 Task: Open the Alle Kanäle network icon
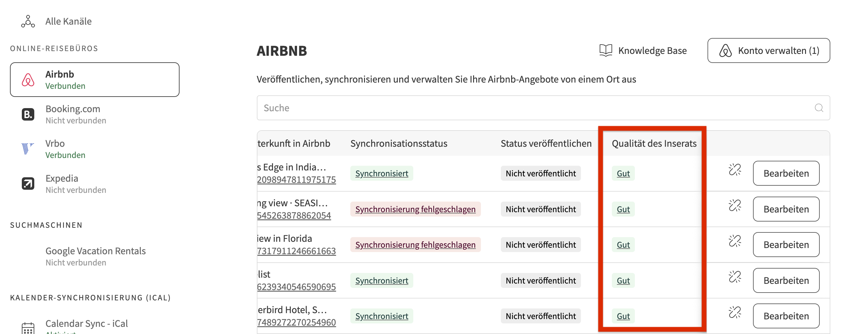(x=28, y=21)
